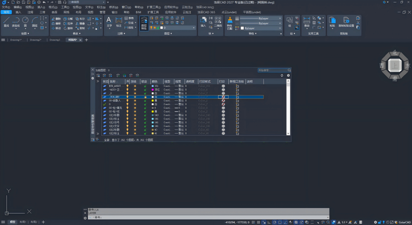
Task: Select the 直线 line tool
Action: [x=6, y=22]
